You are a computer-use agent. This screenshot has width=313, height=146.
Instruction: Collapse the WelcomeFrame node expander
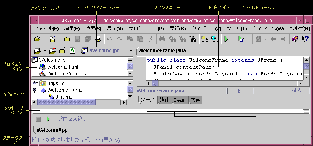[35, 90]
